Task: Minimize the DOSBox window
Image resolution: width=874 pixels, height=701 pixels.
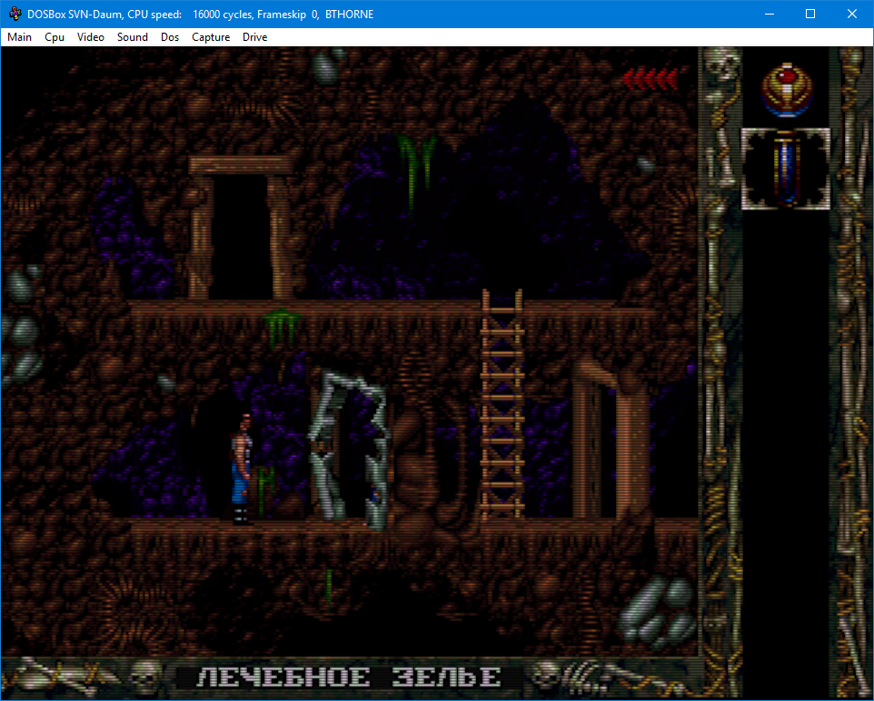Action: 770,14
